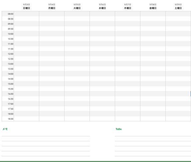This screenshot has width=191, height=162.
Task: Click Friday's 11:30 schedule cell
Action: click(153, 49)
